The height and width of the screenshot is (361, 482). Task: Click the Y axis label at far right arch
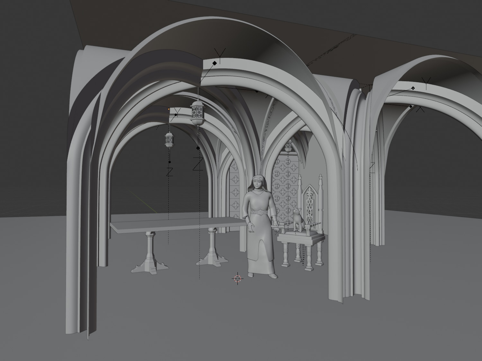[x=426, y=83]
